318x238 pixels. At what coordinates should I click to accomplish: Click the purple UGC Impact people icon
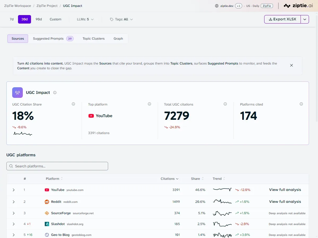pos(17,93)
